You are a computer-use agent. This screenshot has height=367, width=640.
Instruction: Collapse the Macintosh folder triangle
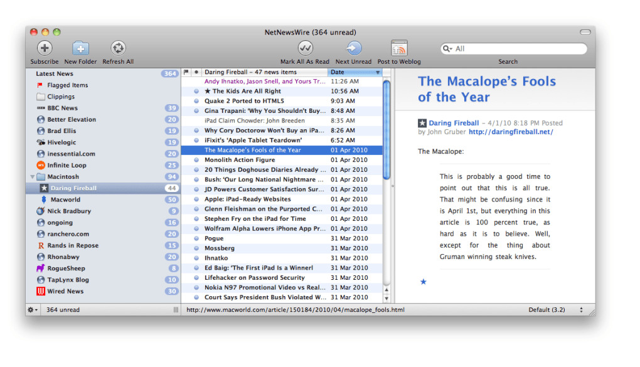point(33,177)
